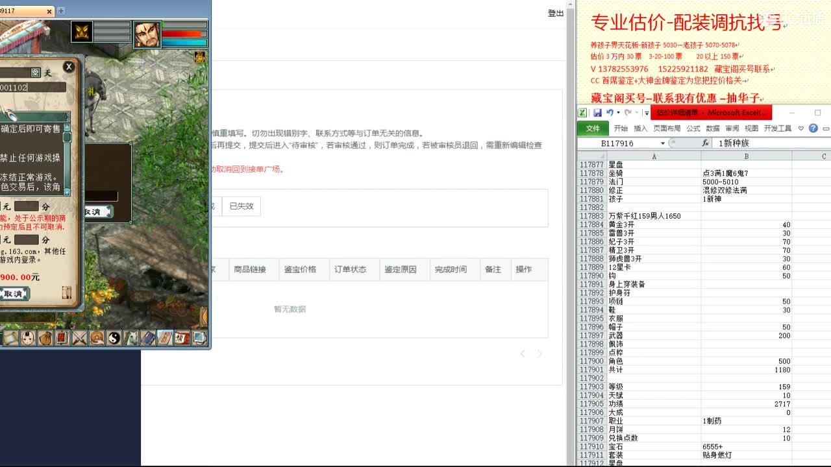Open the scroll icon in game toolbar

point(11,338)
